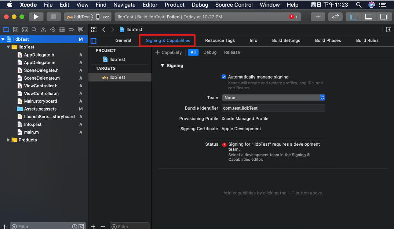
Task: Open the Issue navigator warning icon
Action: tap(43, 30)
